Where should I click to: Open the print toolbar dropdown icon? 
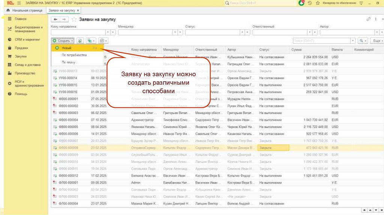click(x=103, y=40)
